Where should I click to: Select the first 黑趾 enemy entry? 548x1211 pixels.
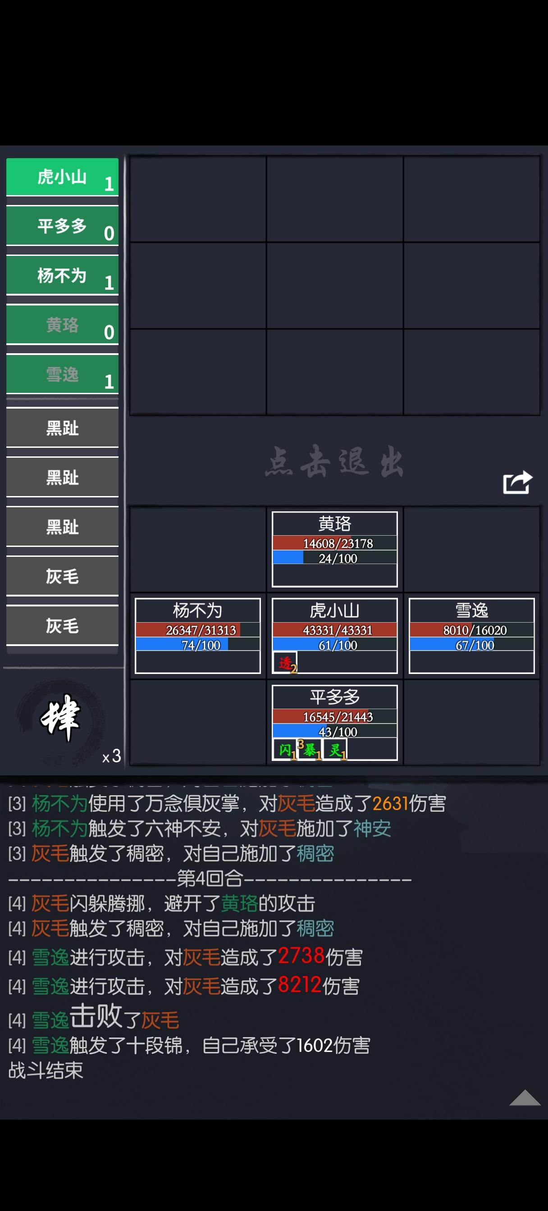click(x=63, y=428)
